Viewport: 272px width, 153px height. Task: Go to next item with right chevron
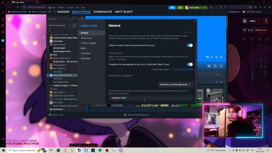(217, 82)
